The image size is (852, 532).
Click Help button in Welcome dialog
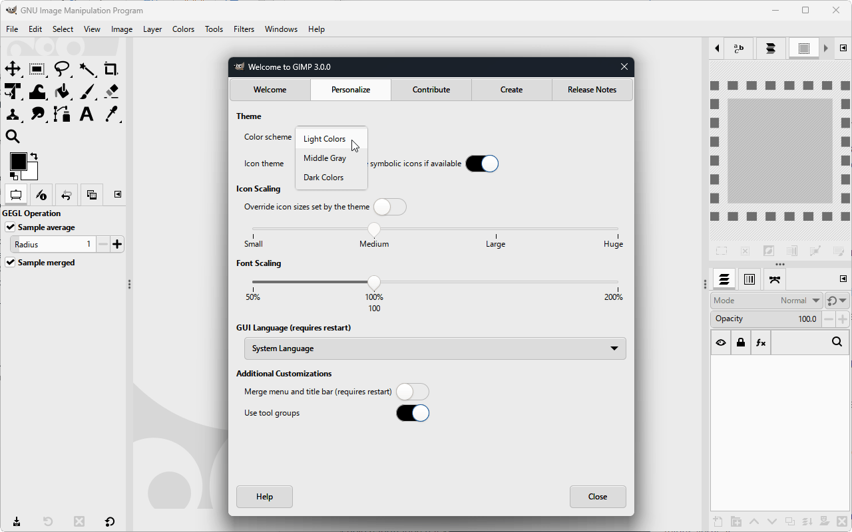coord(264,497)
